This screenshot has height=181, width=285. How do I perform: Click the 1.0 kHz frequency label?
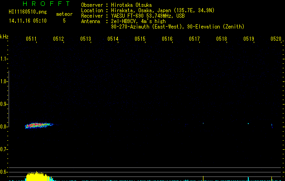coord(4,81)
